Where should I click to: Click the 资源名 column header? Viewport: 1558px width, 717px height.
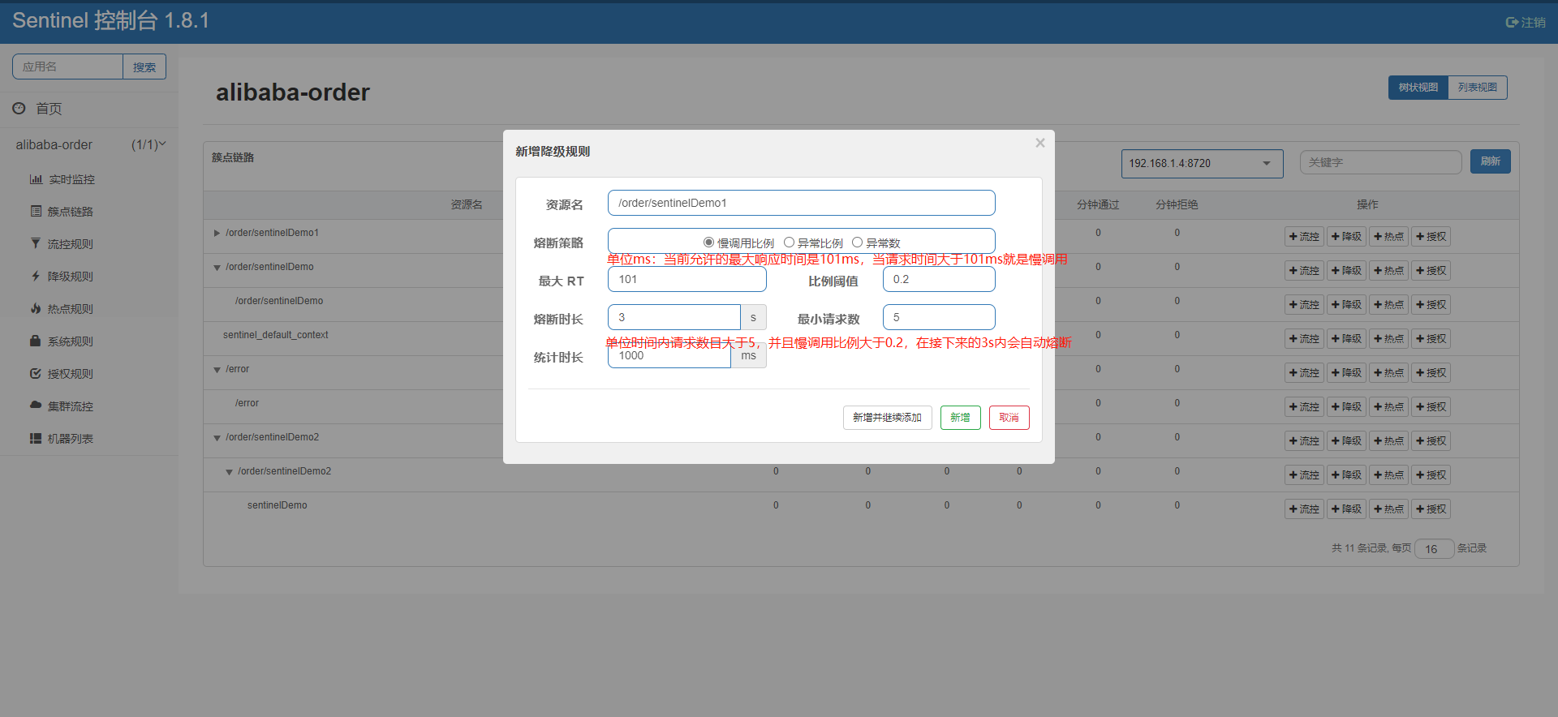(x=467, y=205)
